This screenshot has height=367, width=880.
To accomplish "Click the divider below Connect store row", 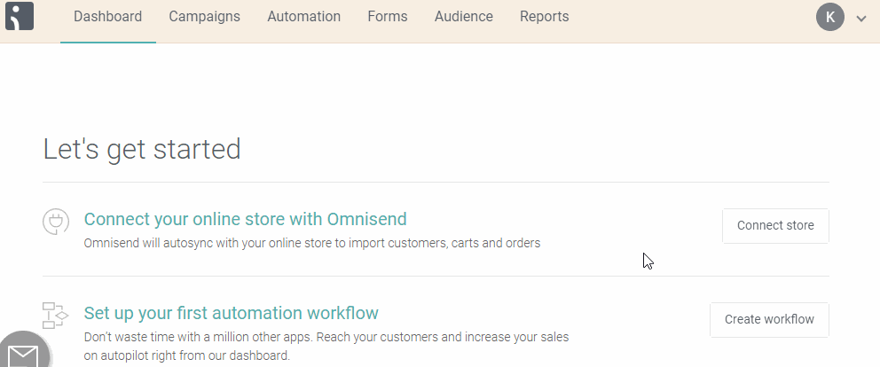I will [436, 276].
